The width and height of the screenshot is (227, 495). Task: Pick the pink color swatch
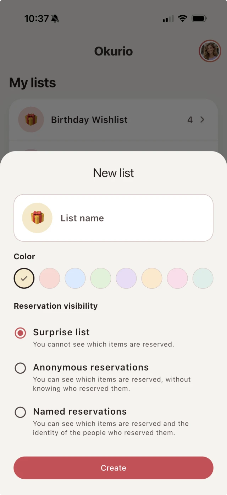point(177,278)
